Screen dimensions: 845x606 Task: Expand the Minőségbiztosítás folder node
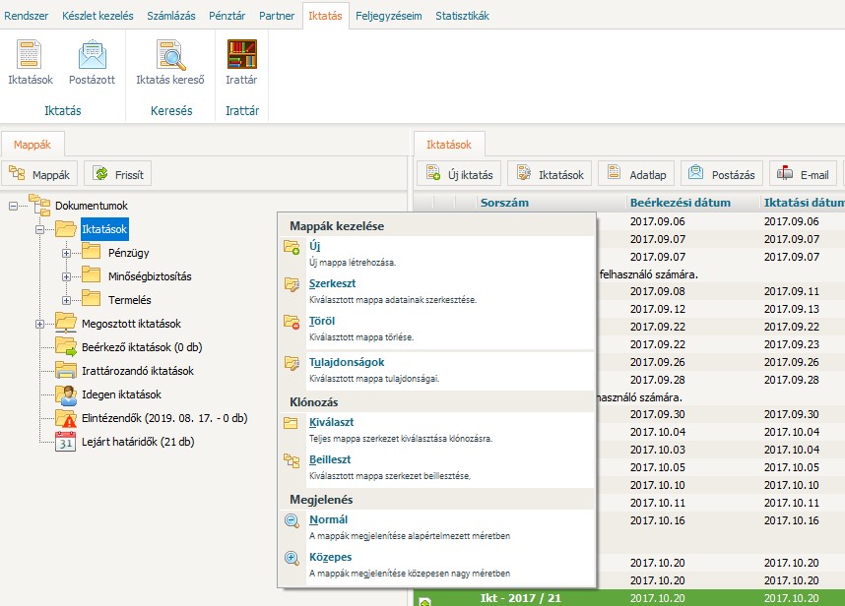(x=66, y=276)
